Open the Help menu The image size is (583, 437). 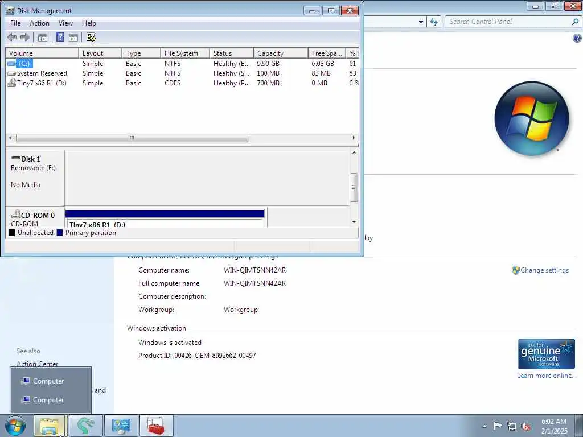pyautogui.click(x=89, y=23)
